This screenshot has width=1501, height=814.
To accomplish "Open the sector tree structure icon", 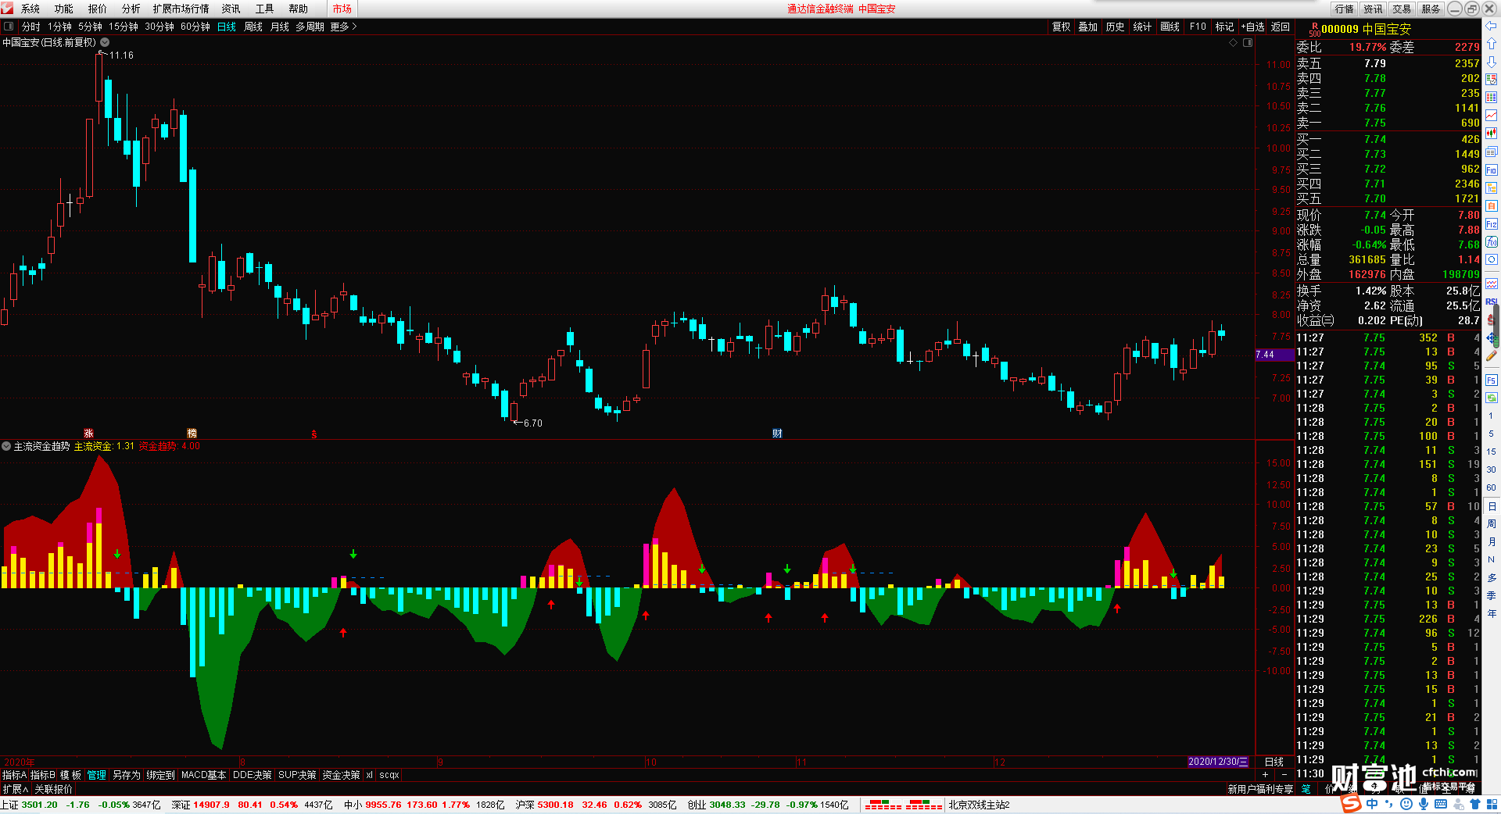I will (1492, 187).
